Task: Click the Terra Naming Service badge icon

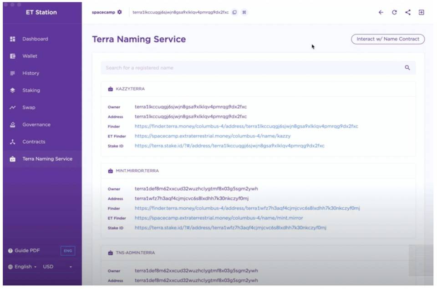Action: tap(13, 159)
